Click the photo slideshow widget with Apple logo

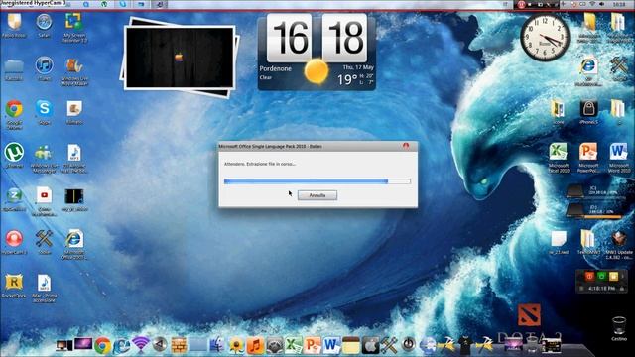click(180, 58)
